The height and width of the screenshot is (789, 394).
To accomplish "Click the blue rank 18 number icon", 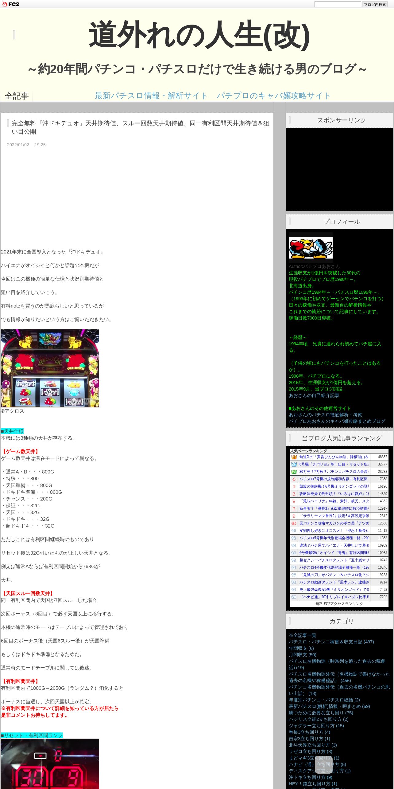I will (x=294, y=582).
